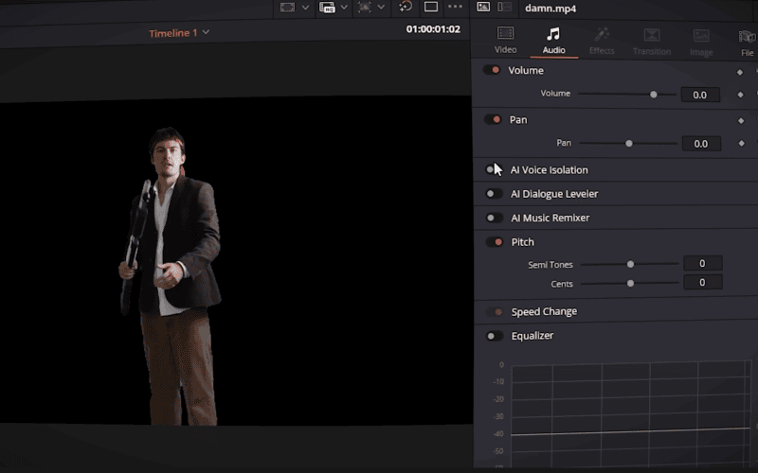Image resolution: width=758 pixels, height=473 pixels.
Task: Click the Cents label
Action: pos(562,284)
